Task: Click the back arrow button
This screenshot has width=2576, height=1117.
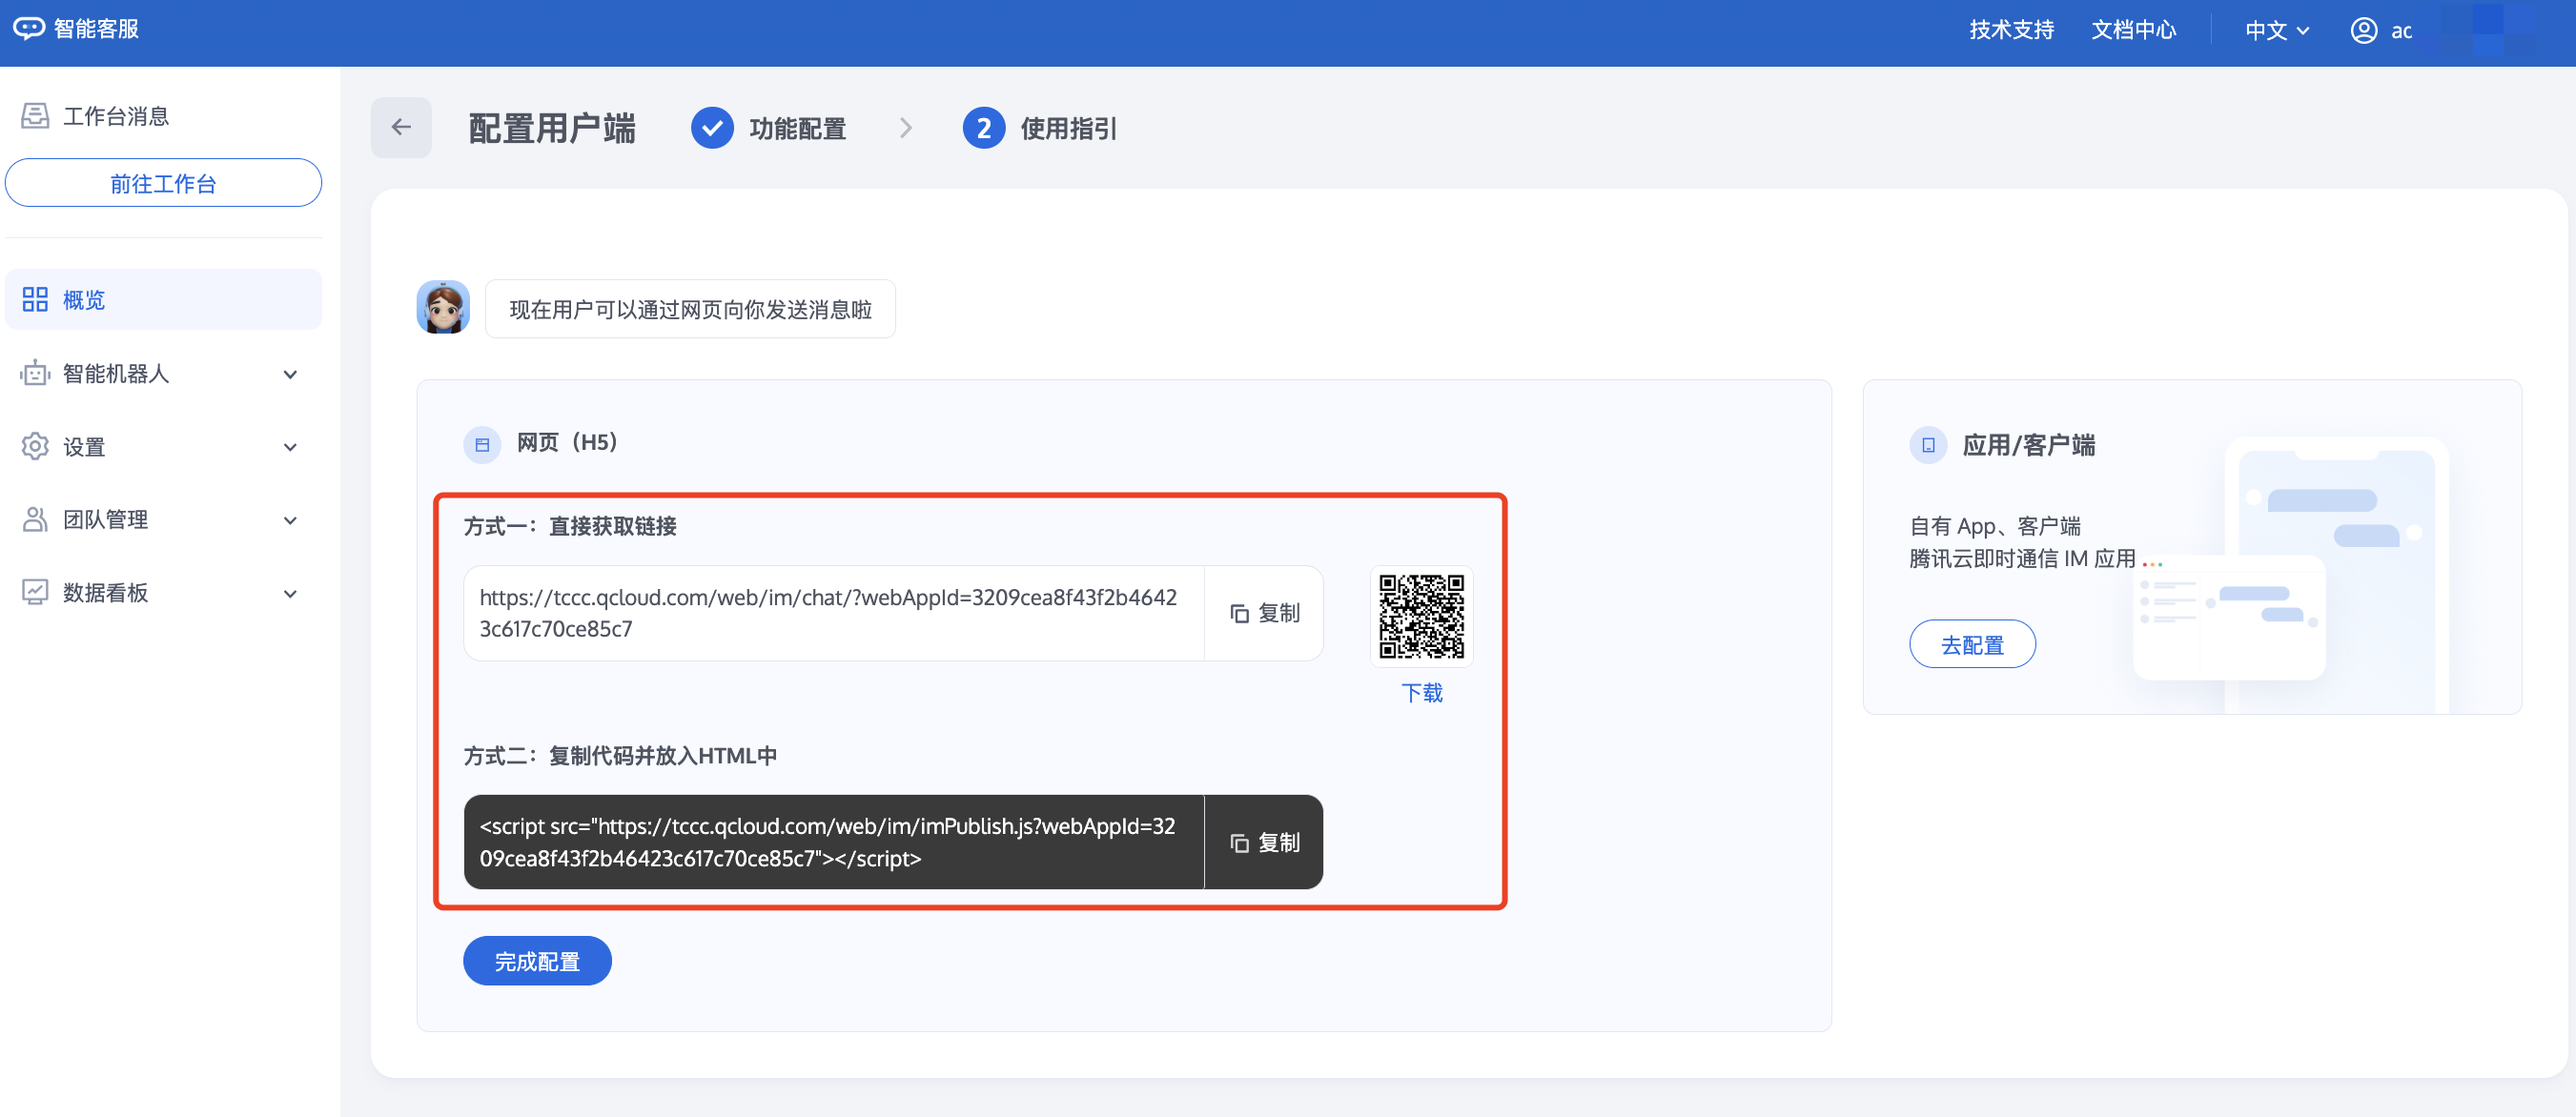Action: point(401,127)
